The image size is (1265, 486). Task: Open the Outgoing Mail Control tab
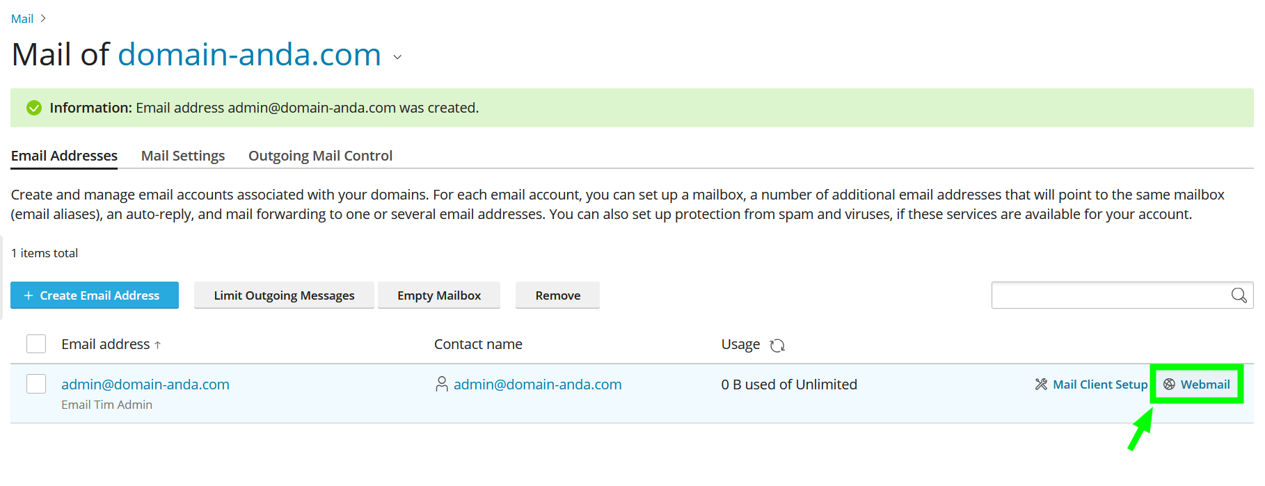320,156
